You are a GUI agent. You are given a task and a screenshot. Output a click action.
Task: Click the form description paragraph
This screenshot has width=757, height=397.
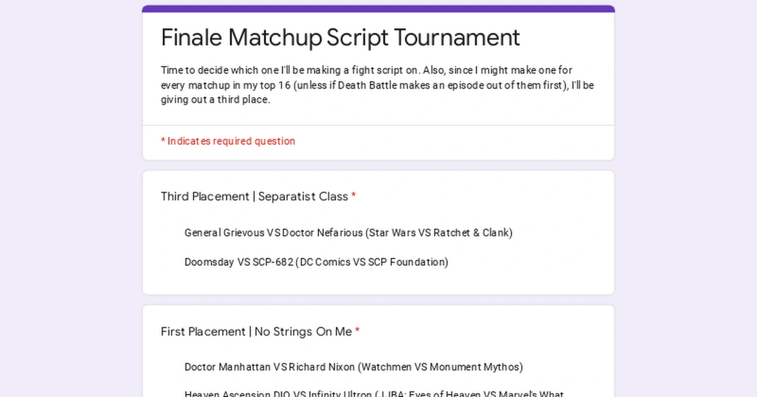377,85
